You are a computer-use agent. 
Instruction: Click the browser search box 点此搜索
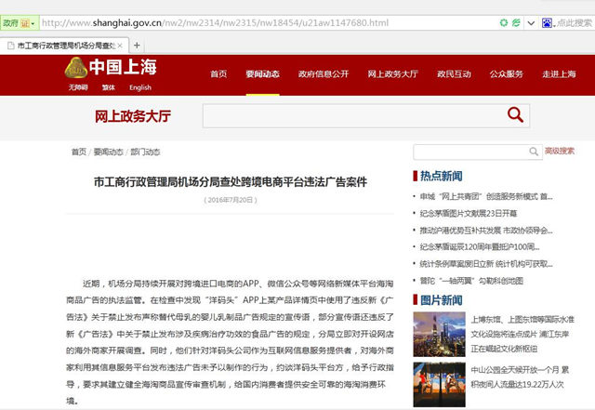pos(574,22)
